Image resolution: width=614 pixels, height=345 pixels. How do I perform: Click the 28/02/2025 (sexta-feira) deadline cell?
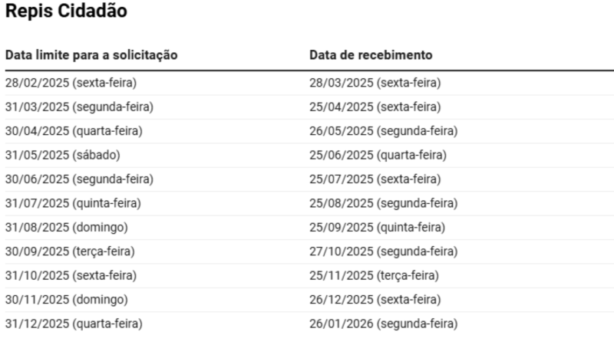[71, 83]
